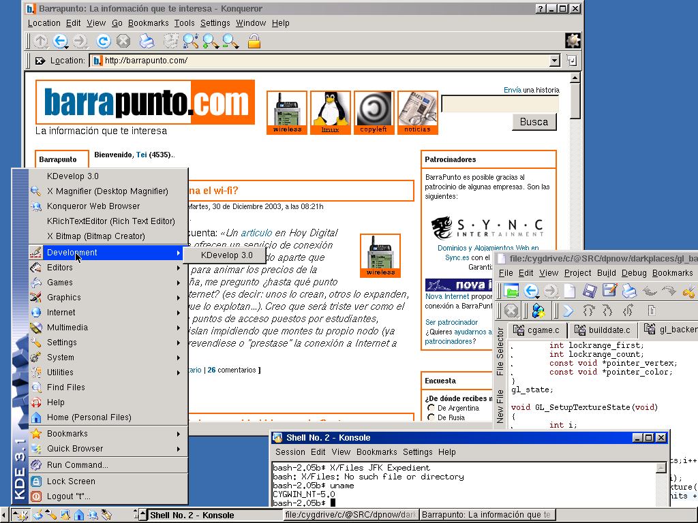Expand the Games submenu in the K menu

pos(108,283)
